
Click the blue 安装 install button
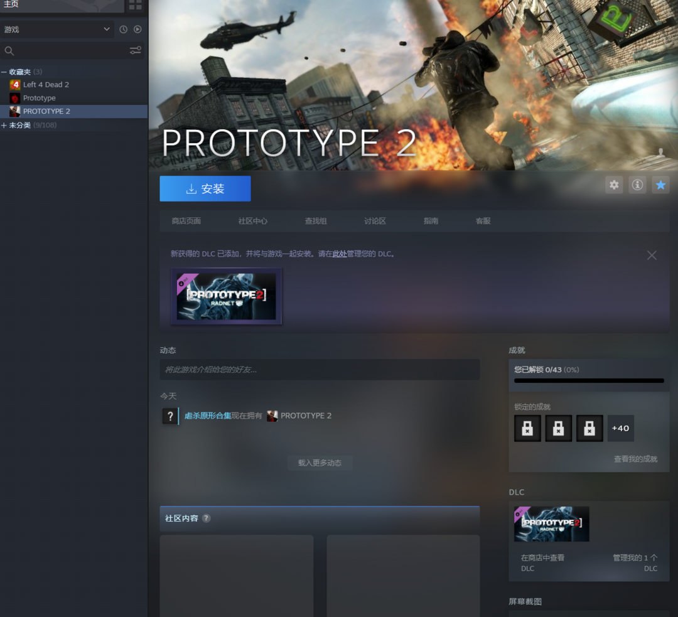pyautogui.click(x=205, y=188)
